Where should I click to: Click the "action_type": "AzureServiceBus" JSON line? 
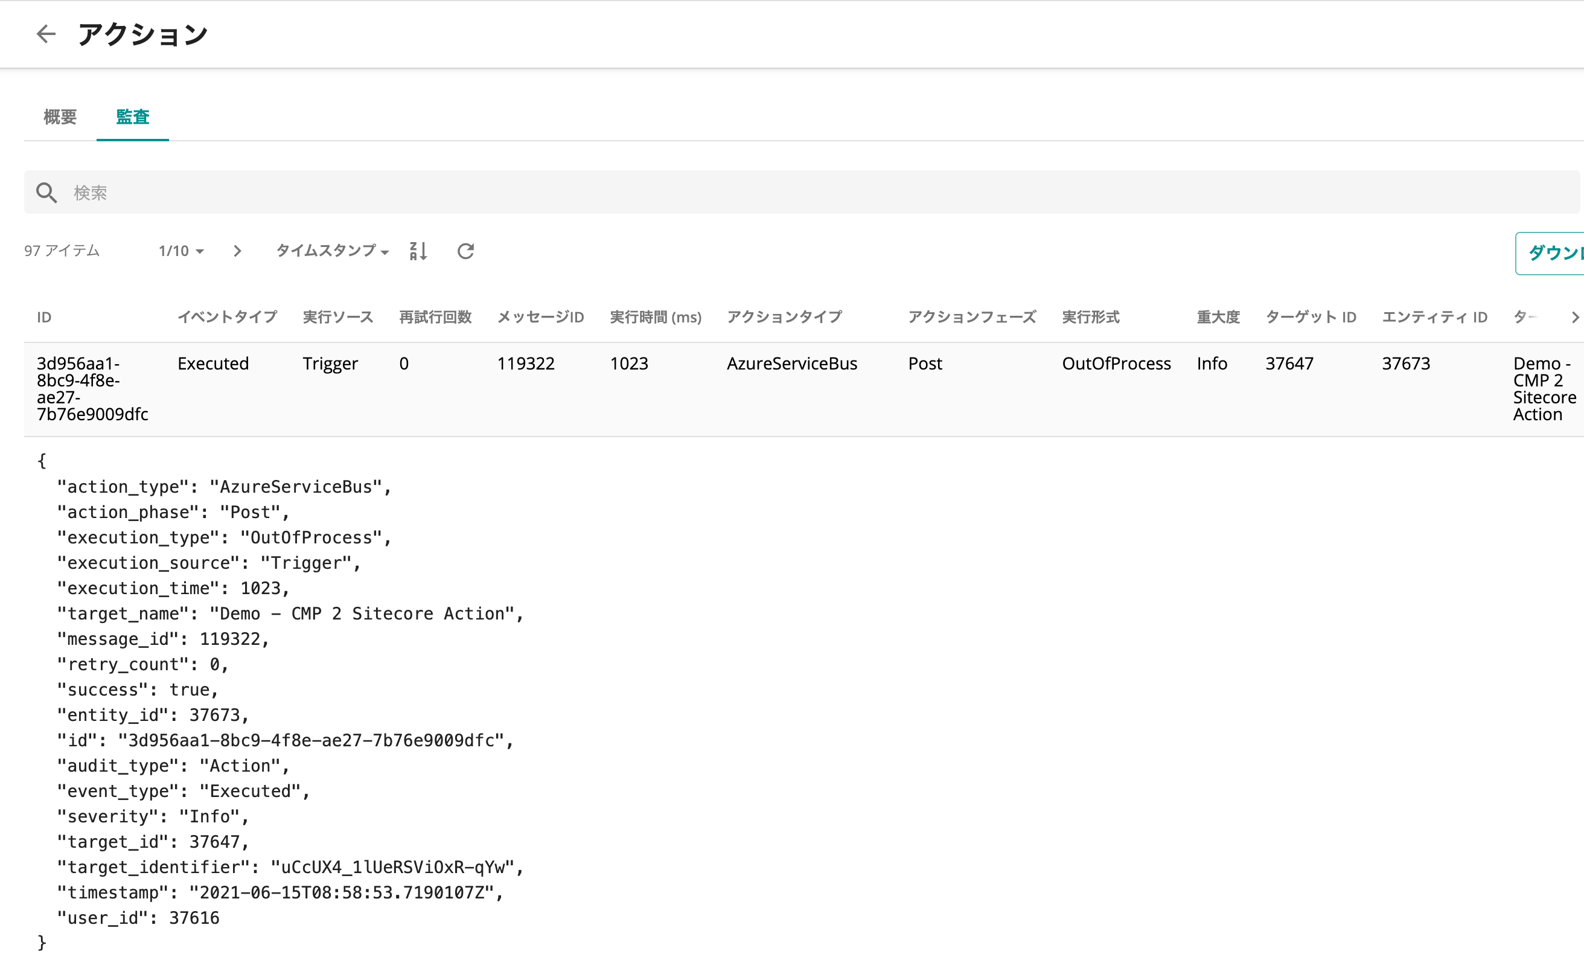[x=223, y=487]
